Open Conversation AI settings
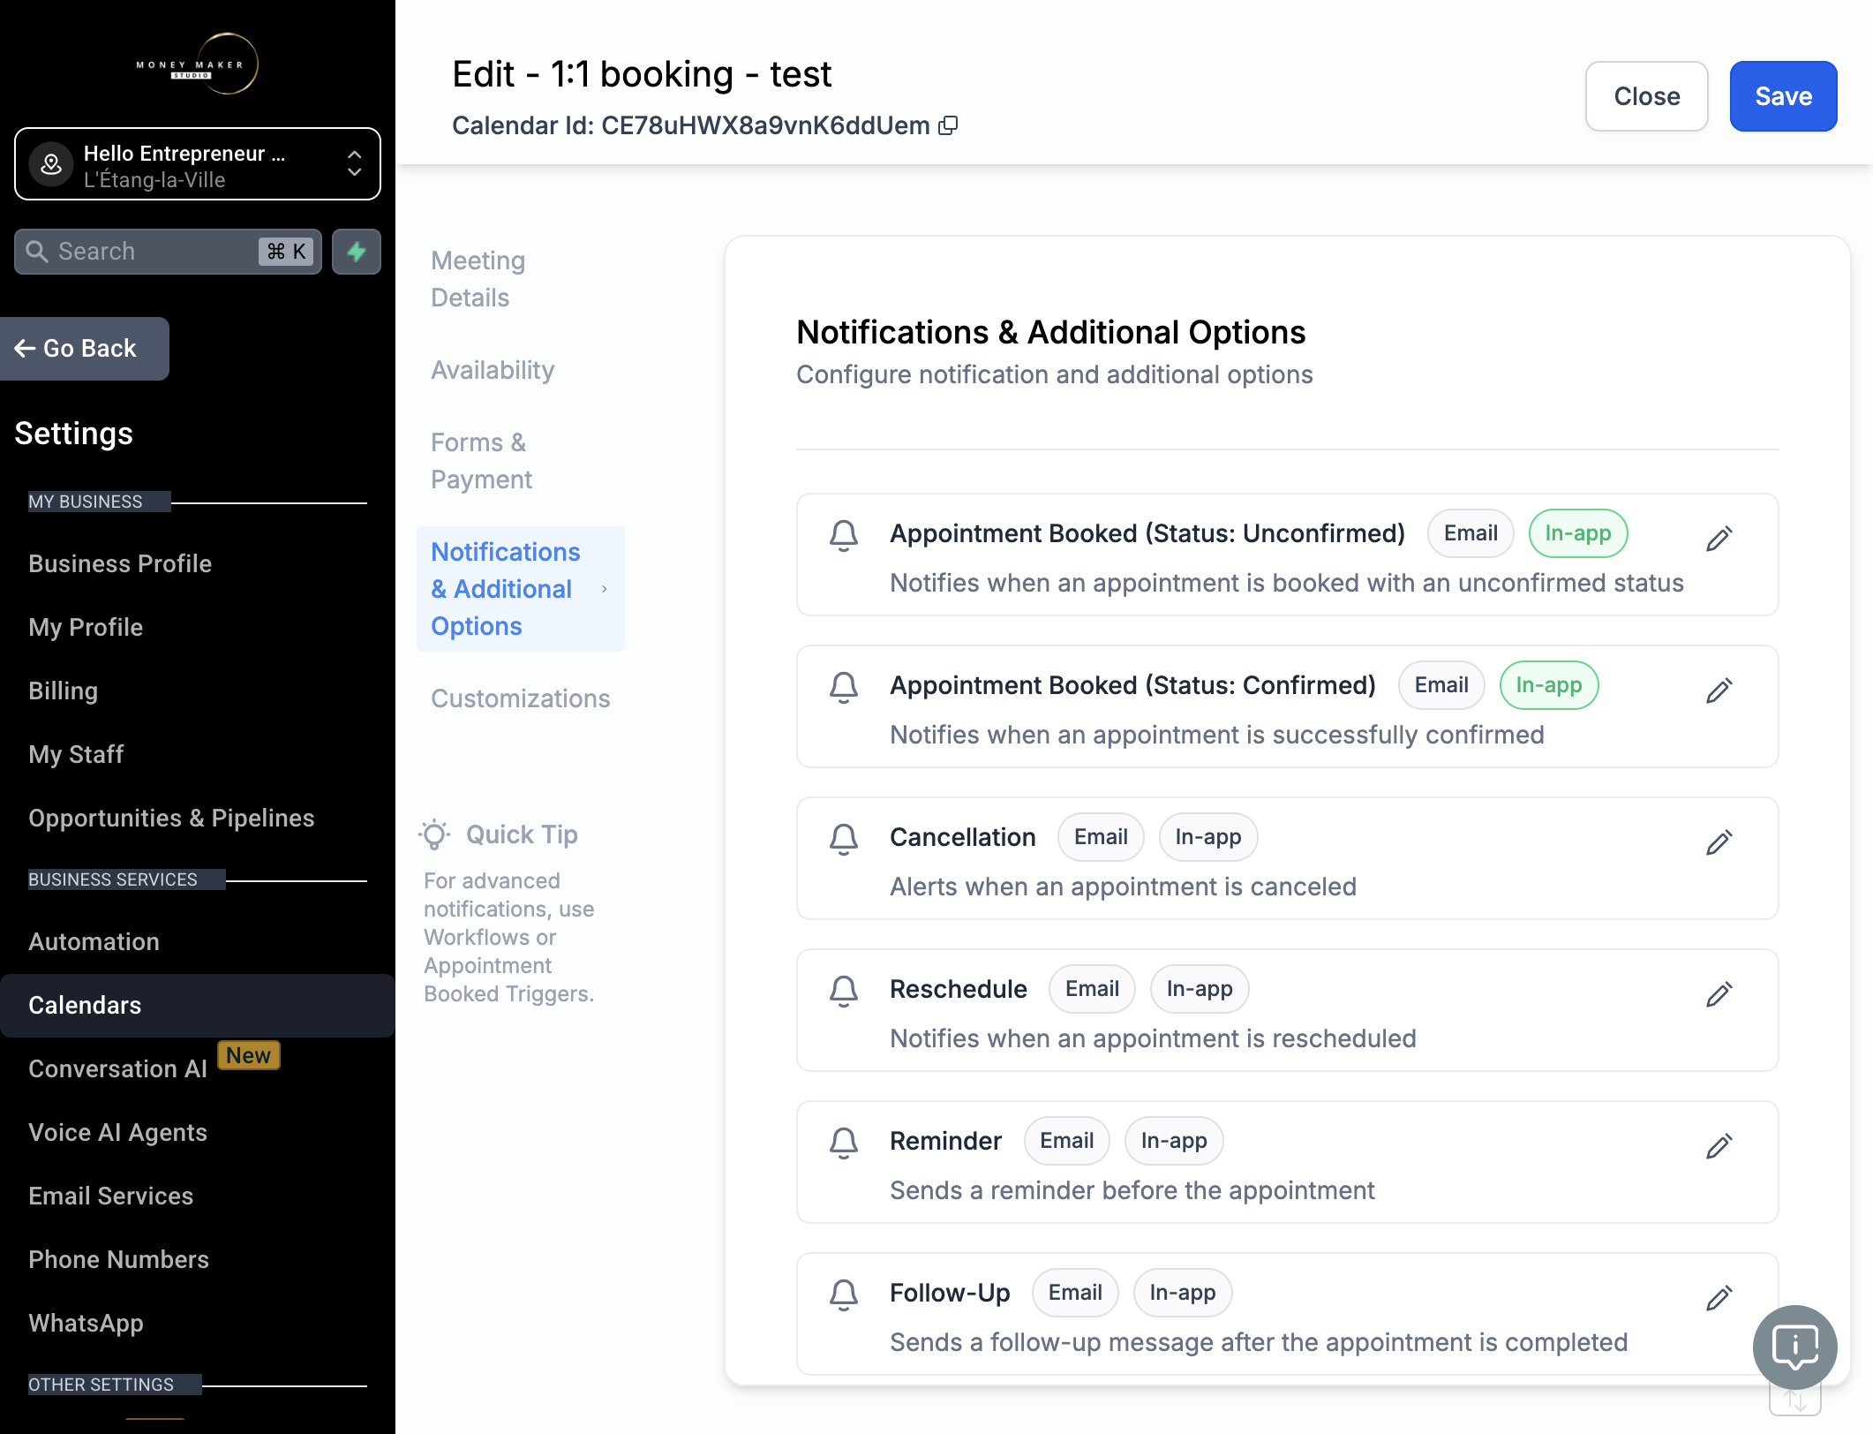 [x=117, y=1068]
